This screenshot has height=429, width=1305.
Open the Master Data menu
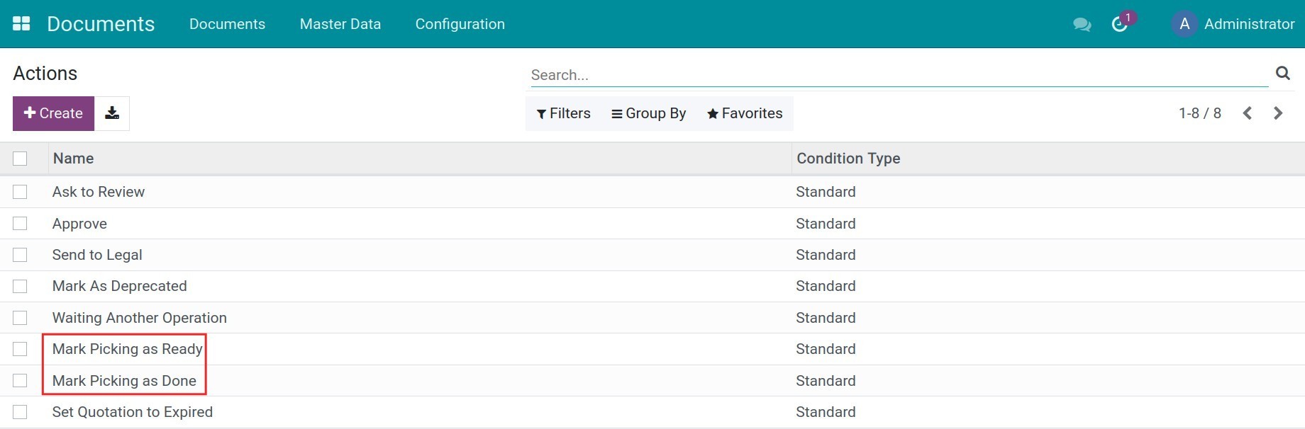coord(340,24)
